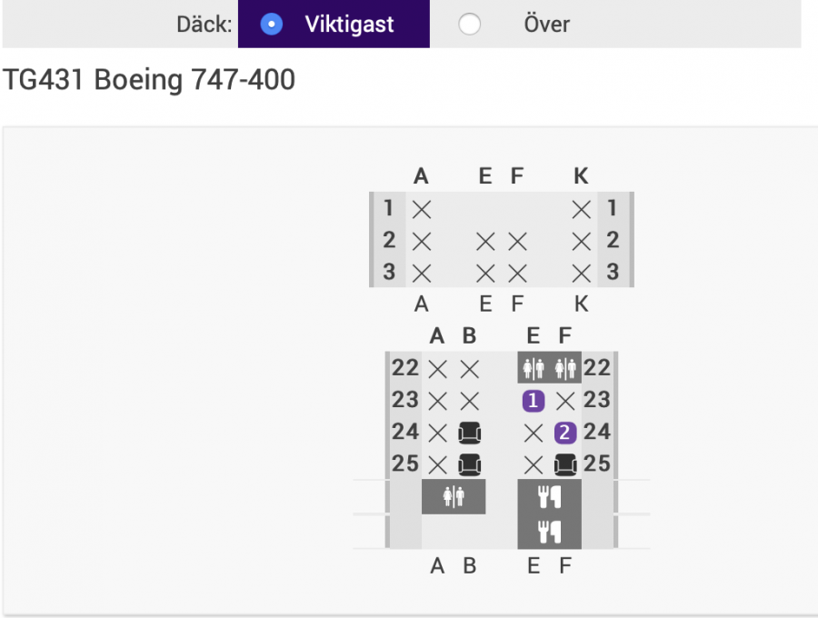Click the right lavatory icon in row 22
This screenshot has height=618, width=818.
point(565,368)
